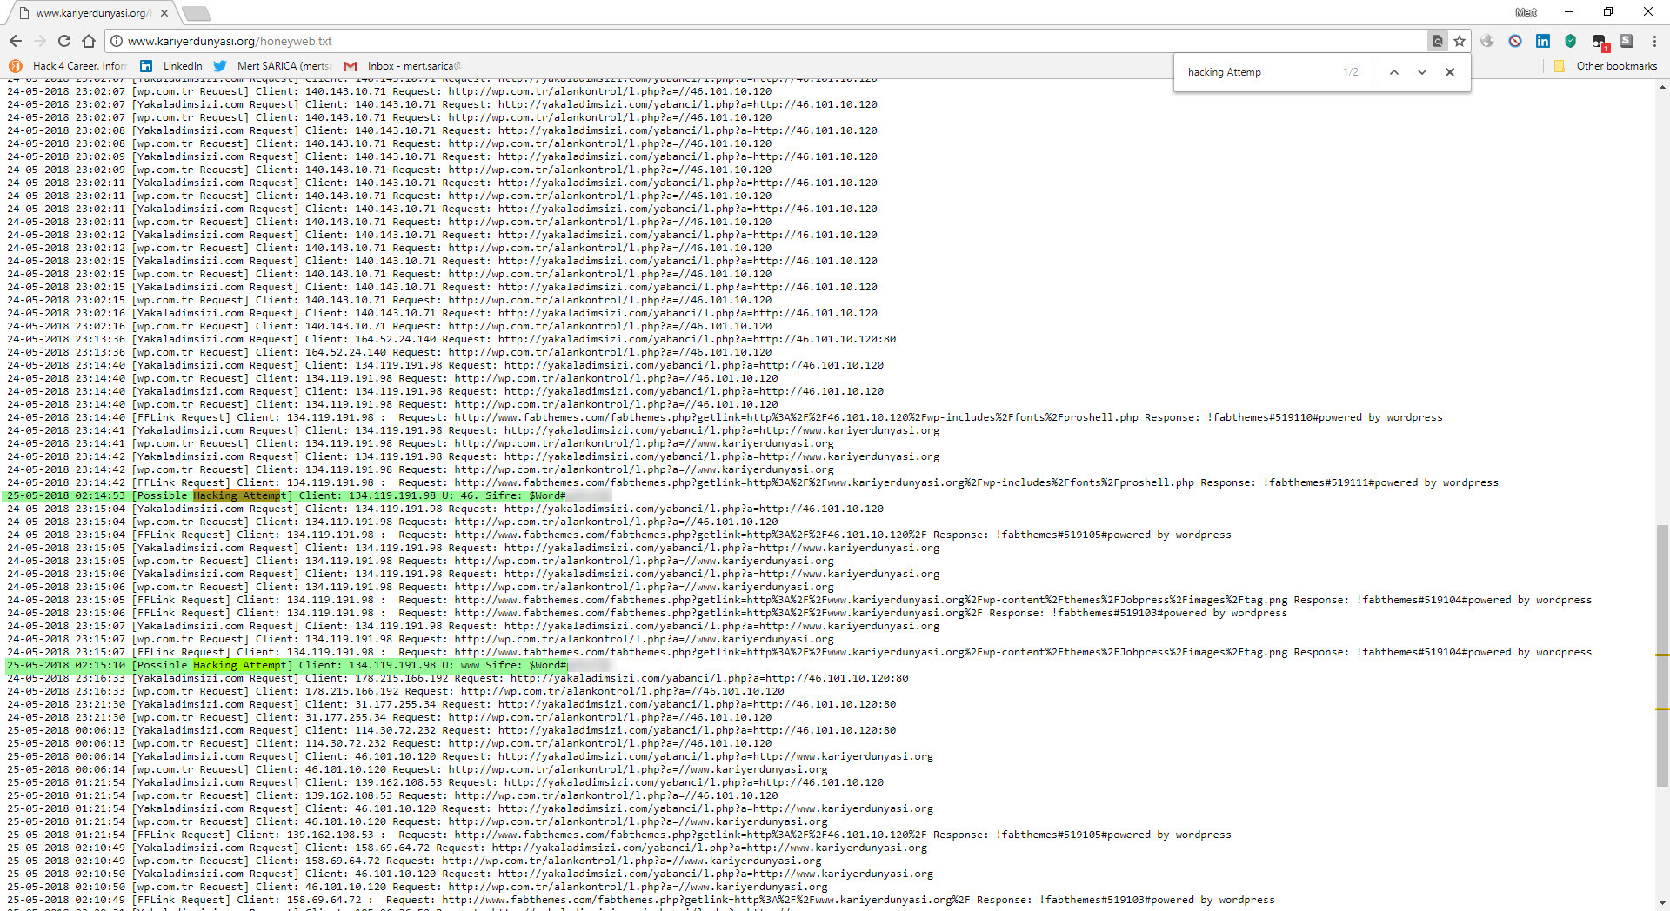
Task: Open the Chrome three-dot menu
Action: click(1654, 41)
